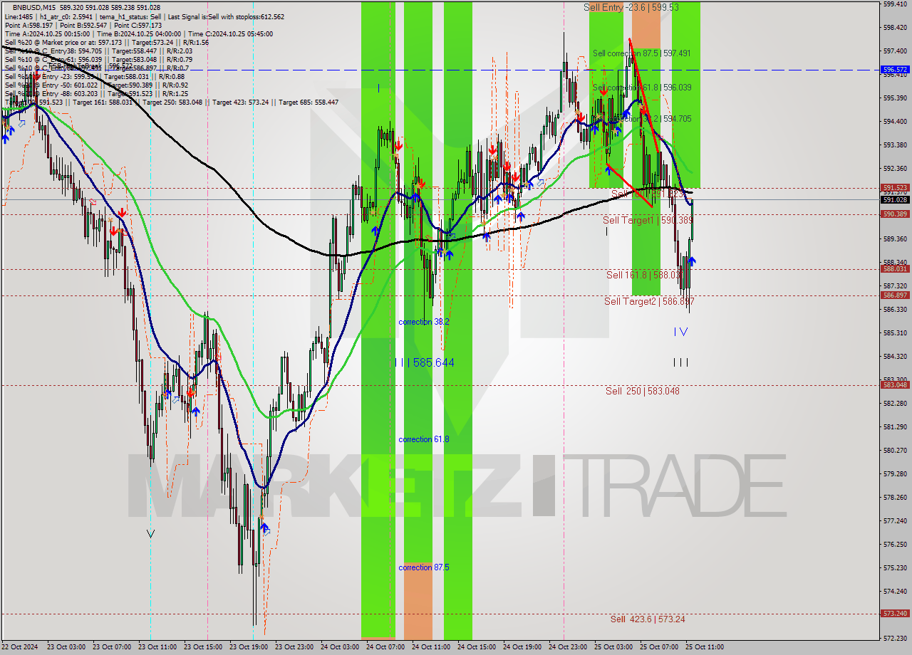Click the blue 'correction 38.2' label

(424, 322)
